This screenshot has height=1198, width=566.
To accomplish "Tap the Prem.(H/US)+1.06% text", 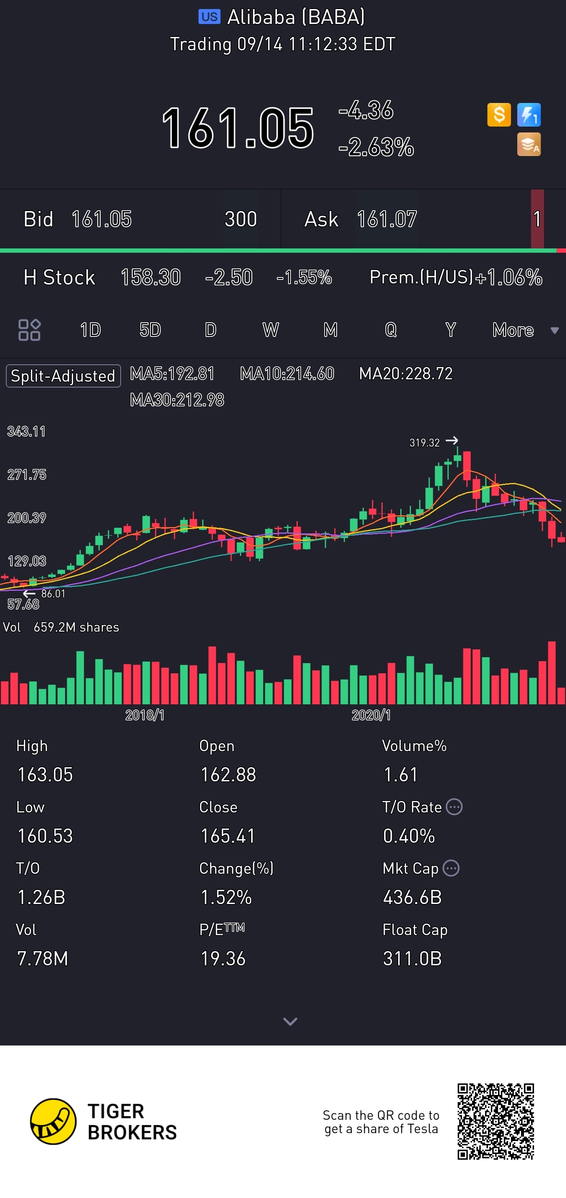I will (x=456, y=277).
